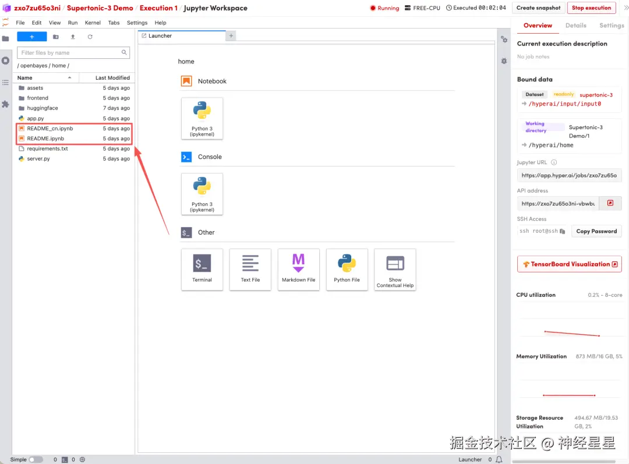Switch to the Details tab
Image resolution: width=629 pixels, height=464 pixels.
pos(575,25)
